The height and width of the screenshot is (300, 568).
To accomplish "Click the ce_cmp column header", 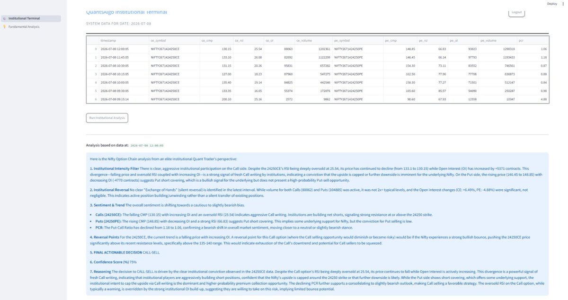I will pyautogui.click(x=216, y=41).
